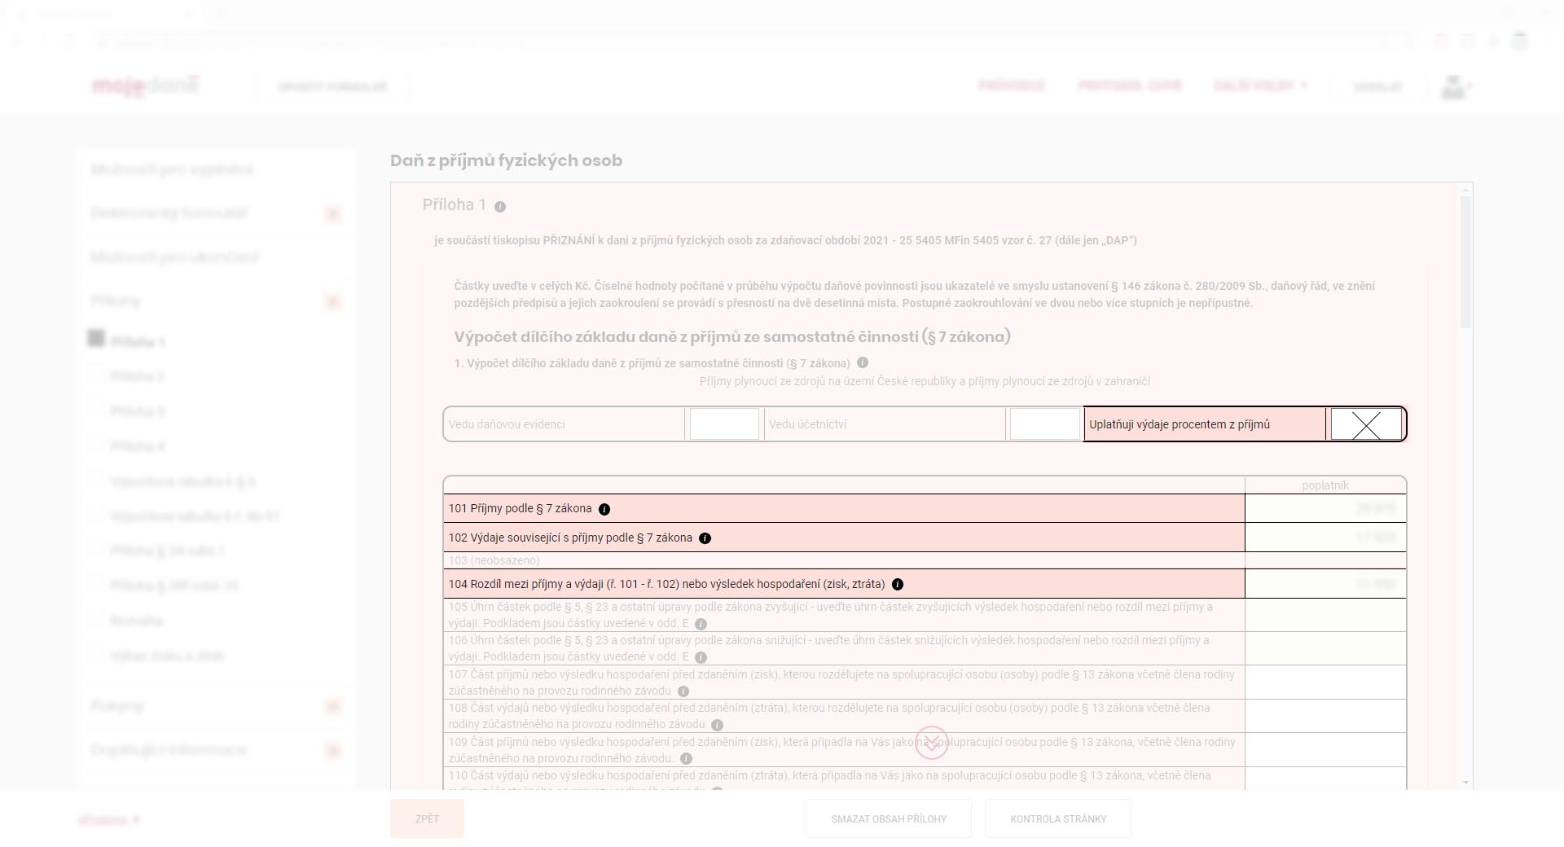Image resolution: width=1564 pixels, height=847 pixels.
Task: Show info for row 104 Rozdíl mezi příjmy a výdaji
Action: (x=898, y=584)
